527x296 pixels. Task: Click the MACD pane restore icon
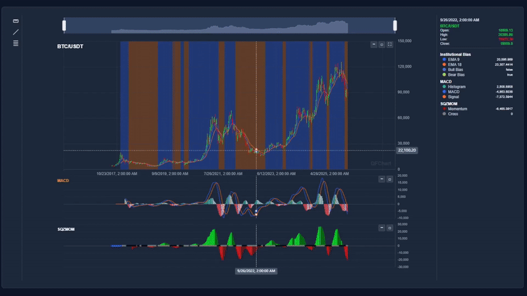point(389,180)
